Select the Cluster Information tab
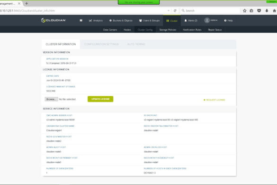277x185 pixels. point(61,44)
